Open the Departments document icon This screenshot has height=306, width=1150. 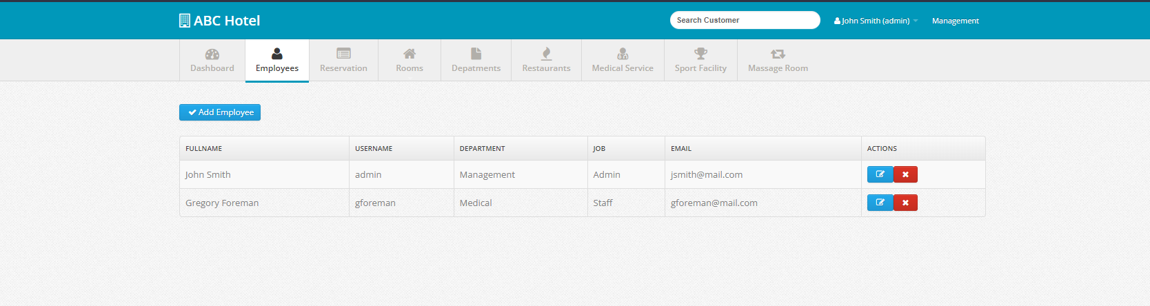[x=476, y=54]
